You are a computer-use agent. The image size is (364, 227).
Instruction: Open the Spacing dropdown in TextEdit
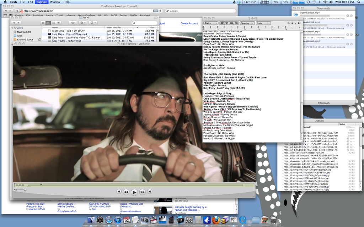[247, 23]
